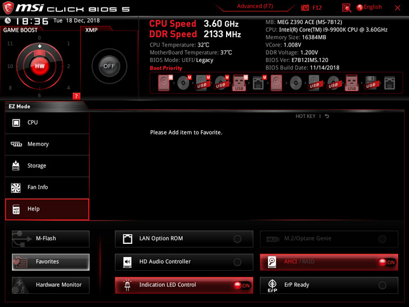This screenshot has width=409, height=307.
Task: Switch AHCI / RAID mode toggle
Action: [387, 262]
